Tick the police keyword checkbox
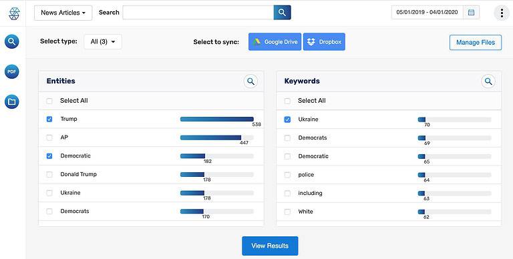The width and height of the screenshot is (513, 259). (x=287, y=175)
